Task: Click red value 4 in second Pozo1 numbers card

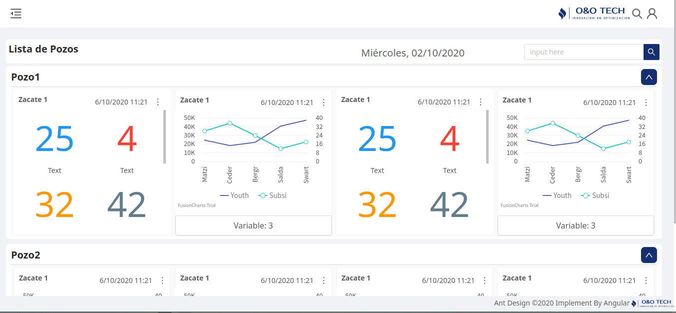Action: point(450,139)
